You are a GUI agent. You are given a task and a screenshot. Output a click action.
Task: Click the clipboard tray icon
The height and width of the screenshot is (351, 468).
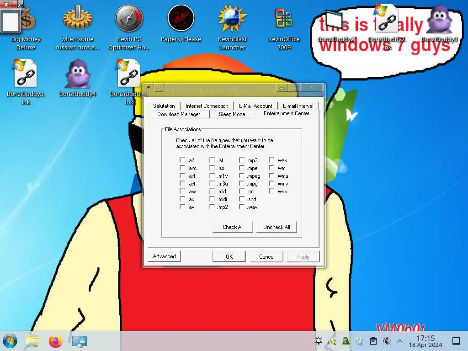coord(373,340)
